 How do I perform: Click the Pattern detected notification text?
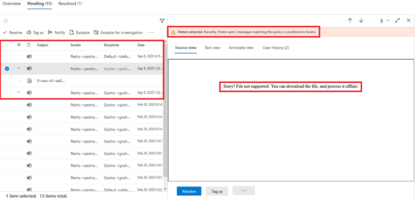[x=247, y=32]
